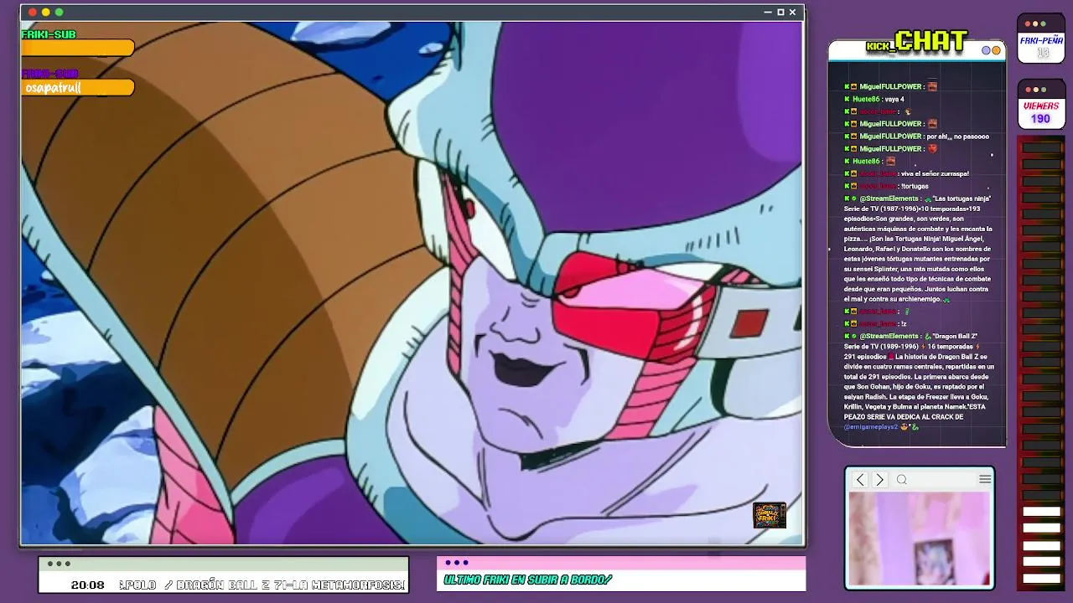This screenshot has width=1073, height=603.
Task: Click the message 'por ahi,,, no pasoooo'
Action: (x=957, y=137)
